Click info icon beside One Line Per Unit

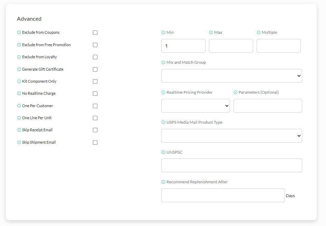click(x=19, y=118)
